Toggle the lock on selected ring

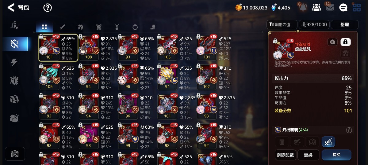(x=346, y=42)
